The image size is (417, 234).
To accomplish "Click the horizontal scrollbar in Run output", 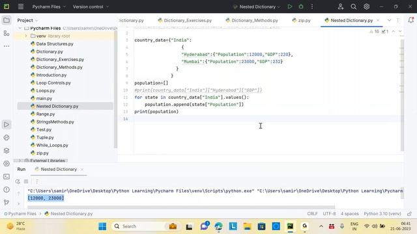I will (181, 207).
